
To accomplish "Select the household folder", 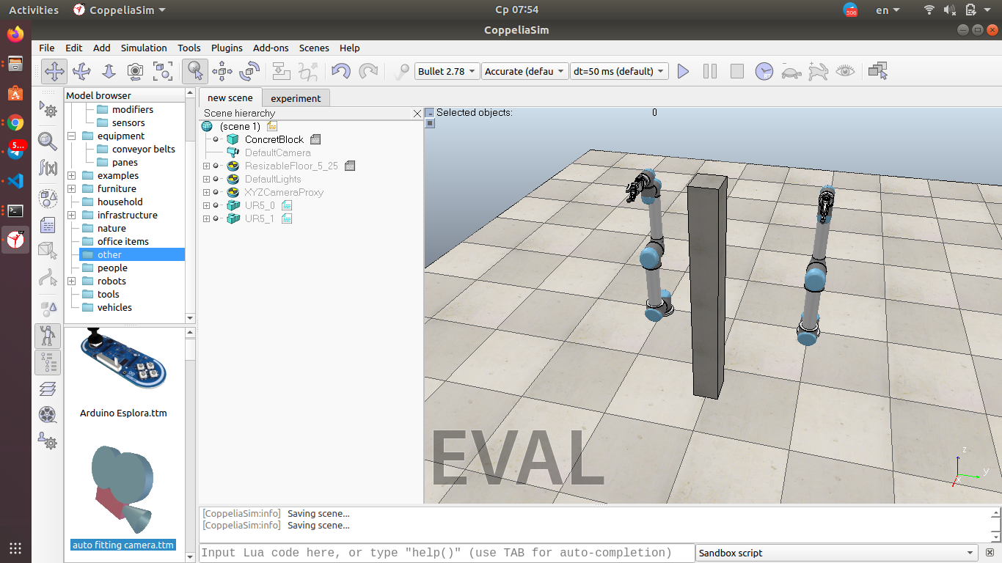I will 120,202.
